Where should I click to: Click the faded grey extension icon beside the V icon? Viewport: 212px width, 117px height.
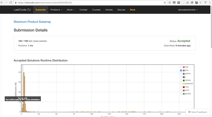pos(201,2)
